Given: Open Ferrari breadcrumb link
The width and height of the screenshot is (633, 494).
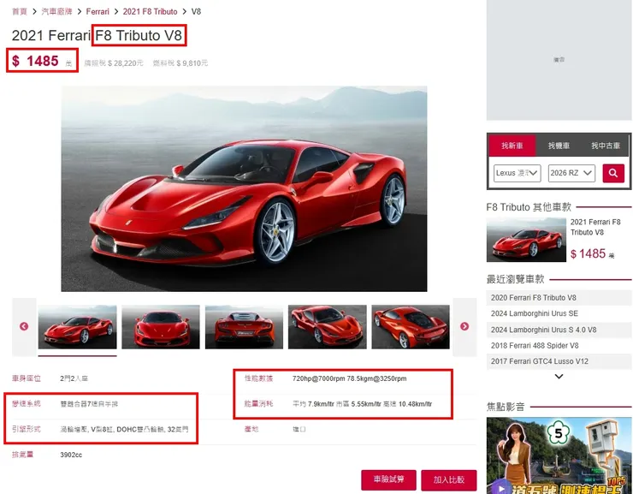Looking at the screenshot, I should (98, 12).
